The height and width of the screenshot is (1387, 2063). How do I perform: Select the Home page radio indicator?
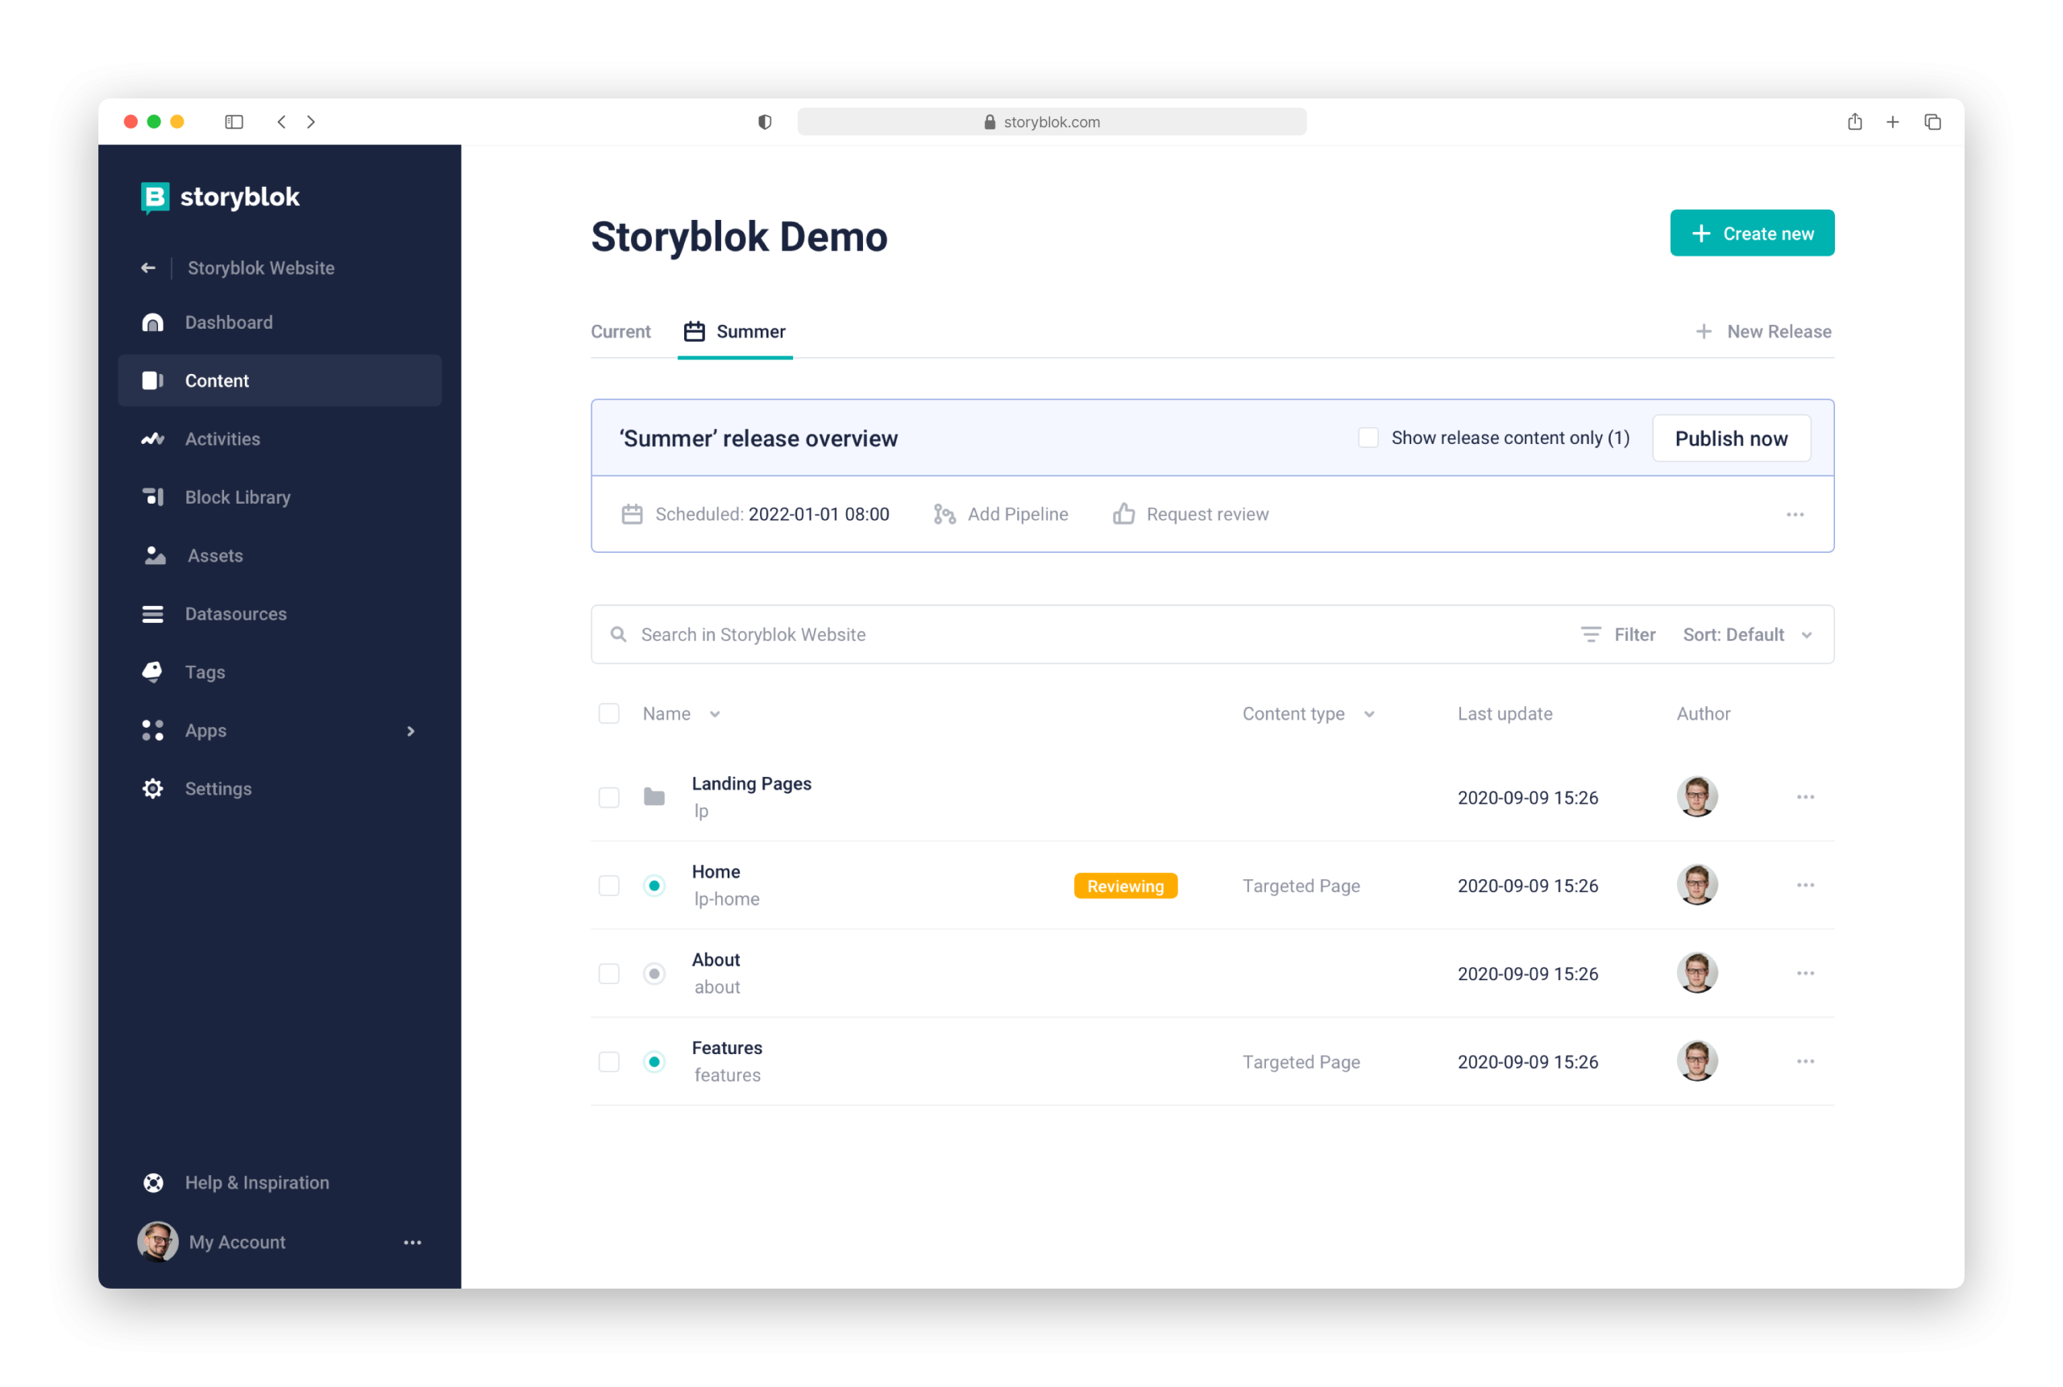654,885
